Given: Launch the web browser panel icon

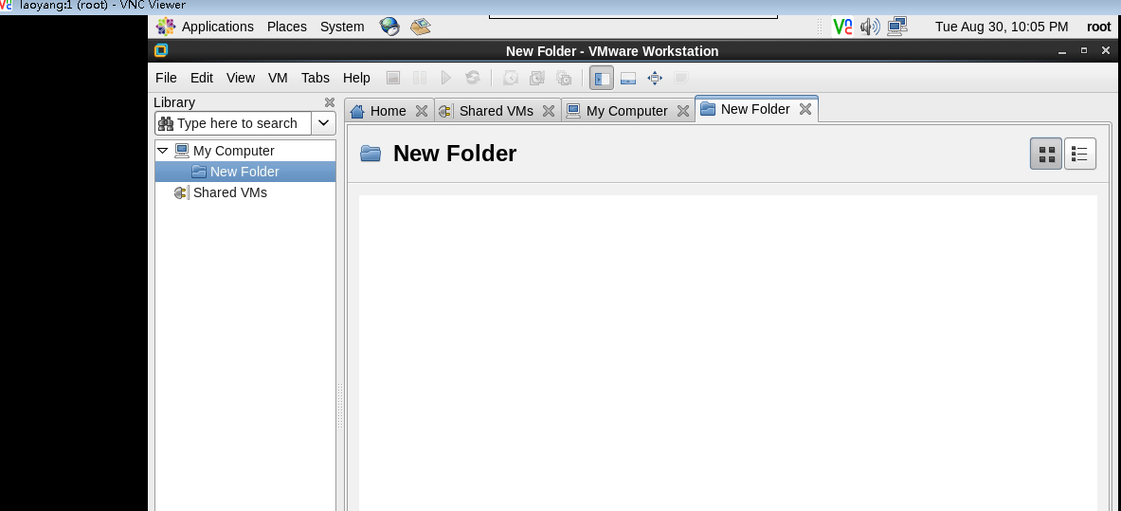Looking at the screenshot, I should 389,27.
